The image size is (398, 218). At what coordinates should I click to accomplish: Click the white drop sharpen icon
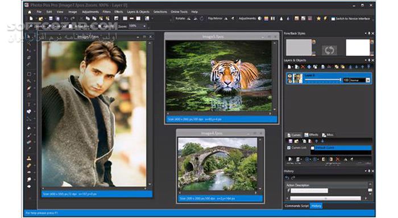click(281, 19)
